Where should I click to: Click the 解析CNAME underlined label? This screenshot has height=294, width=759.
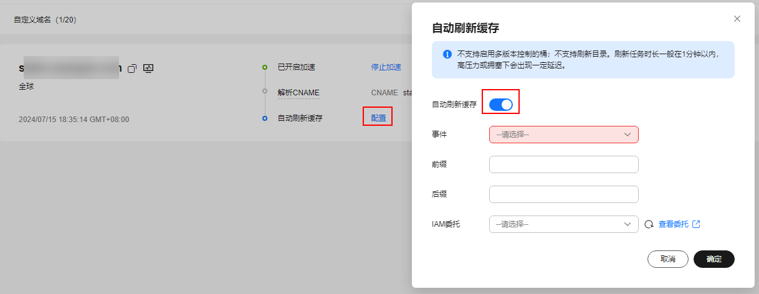point(298,92)
